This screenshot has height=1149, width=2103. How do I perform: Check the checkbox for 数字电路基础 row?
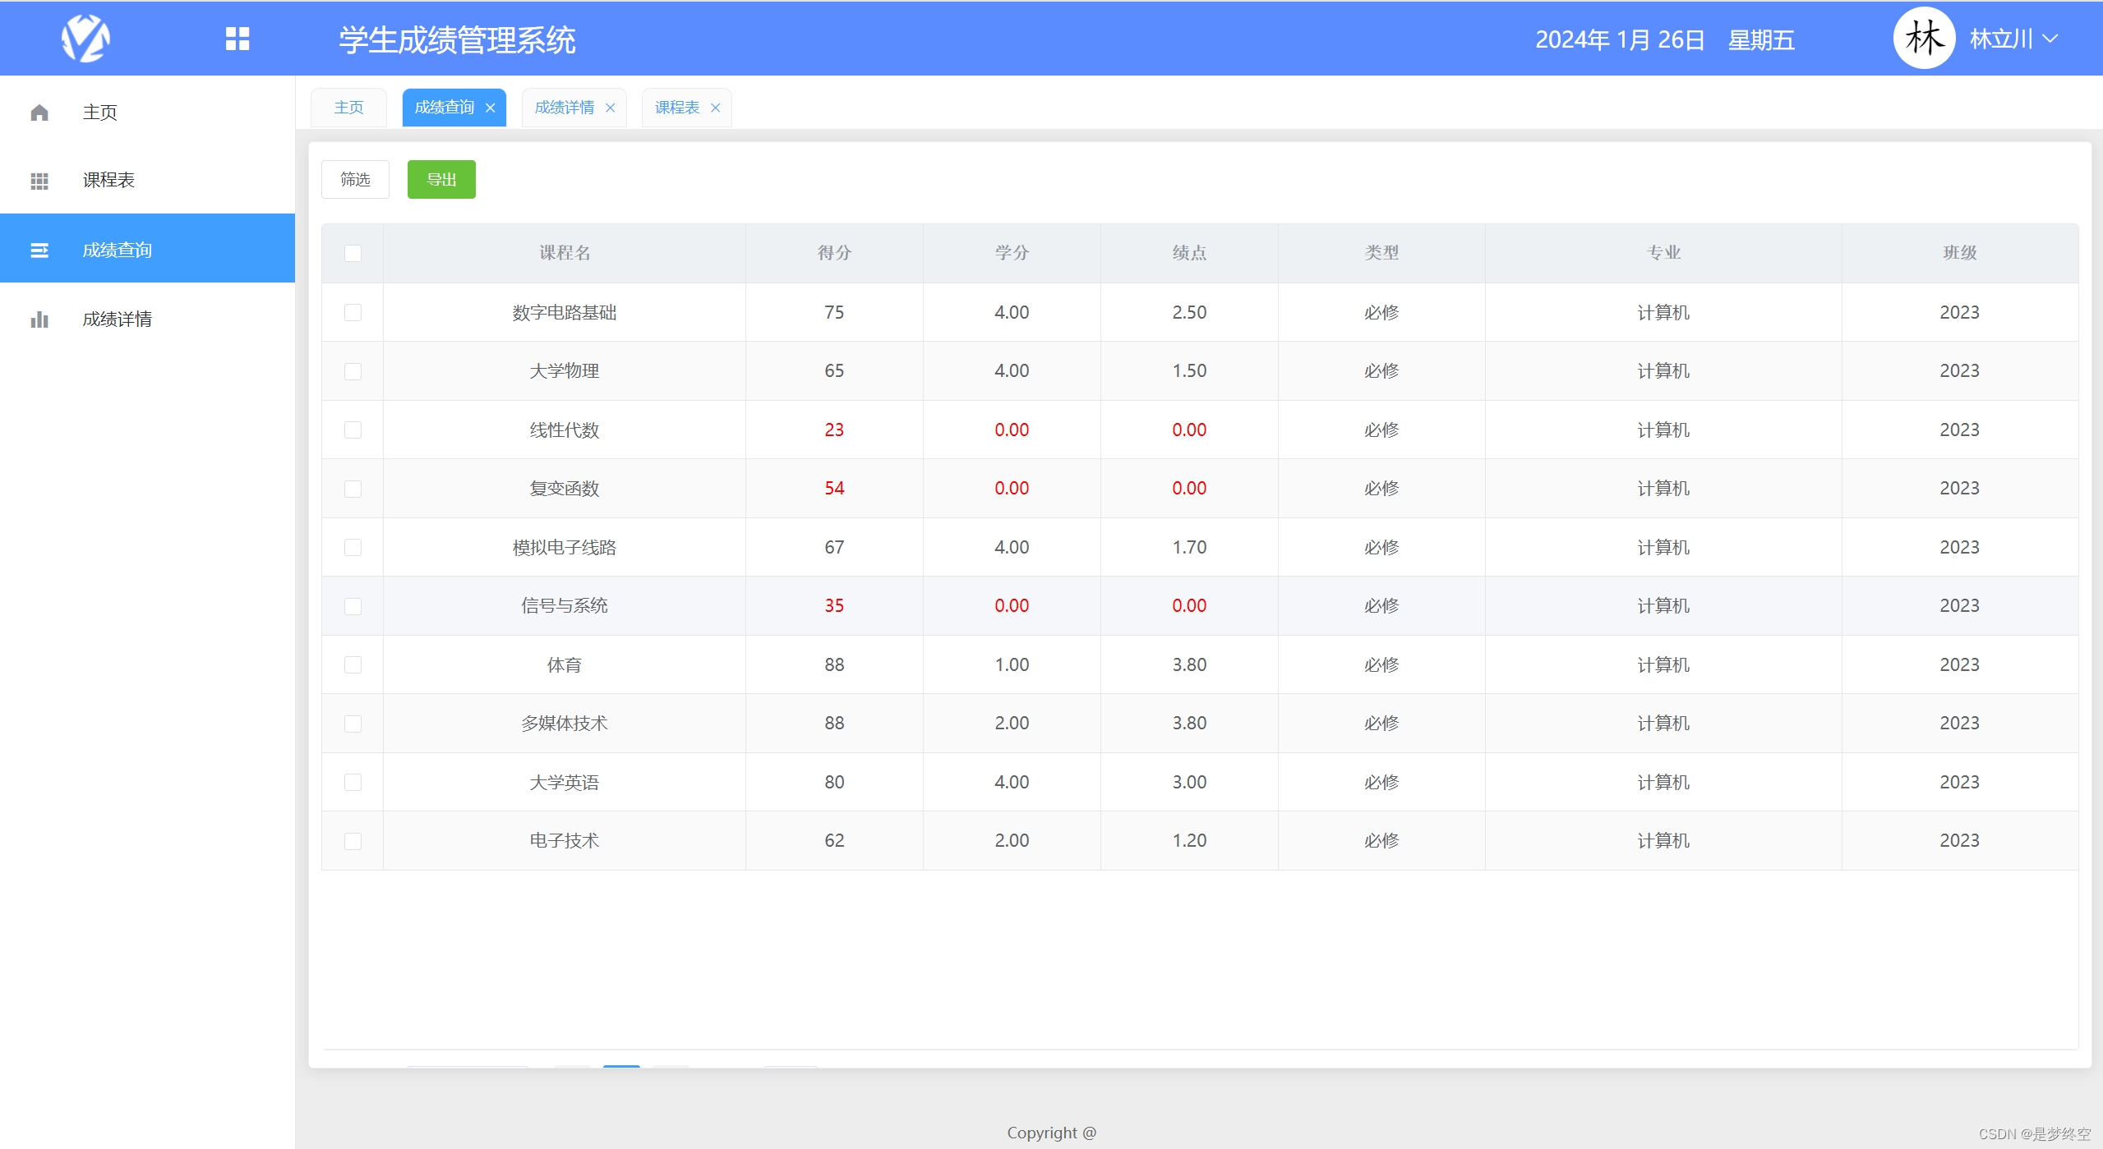[x=353, y=313]
